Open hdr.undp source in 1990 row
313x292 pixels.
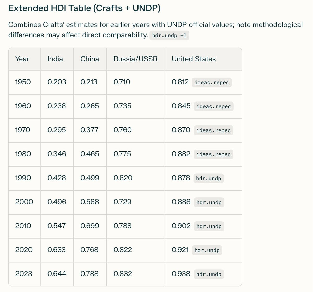click(208, 179)
